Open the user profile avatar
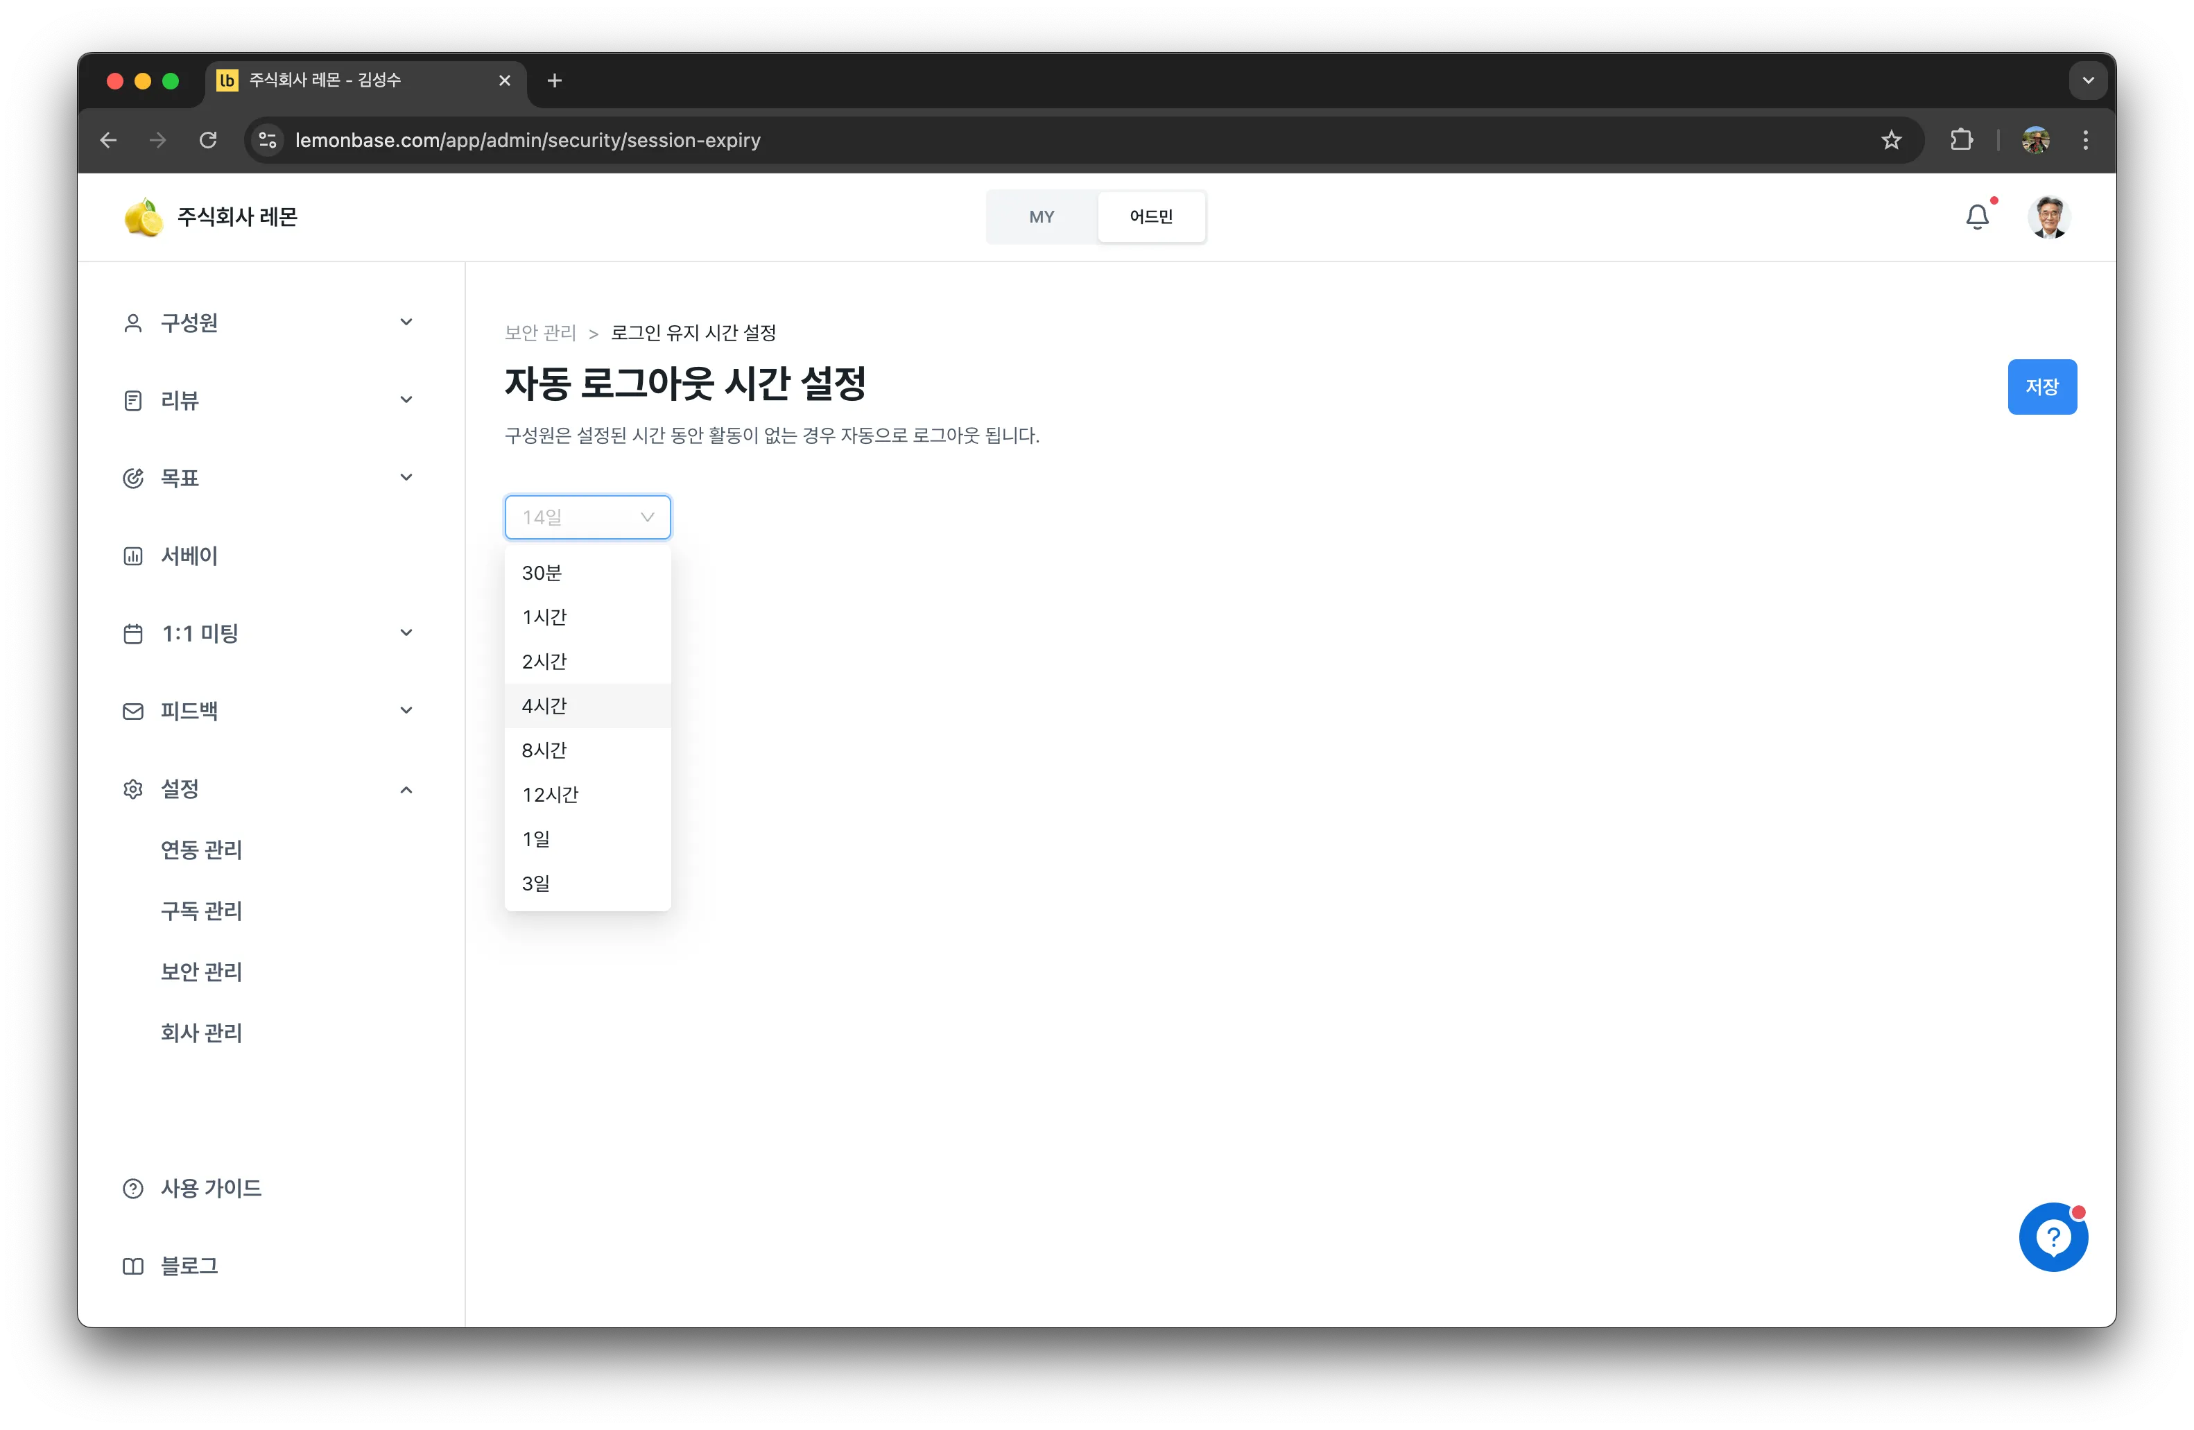 (x=2048, y=218)
